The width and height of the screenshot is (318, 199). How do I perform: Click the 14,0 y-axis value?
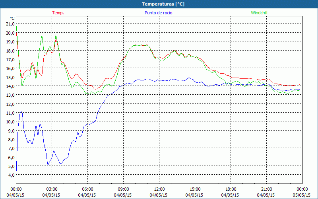tap(11, 86)
